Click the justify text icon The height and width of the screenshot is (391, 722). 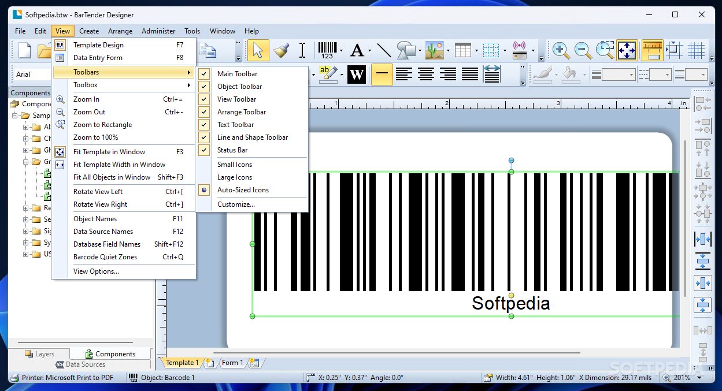[470, 75]
